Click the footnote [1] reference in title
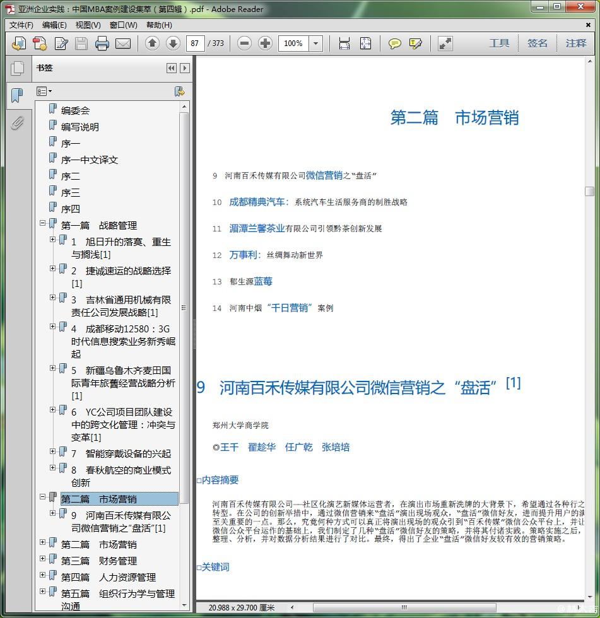The width and height of the screenshot is (600, 618). click(x=514, y=383)
